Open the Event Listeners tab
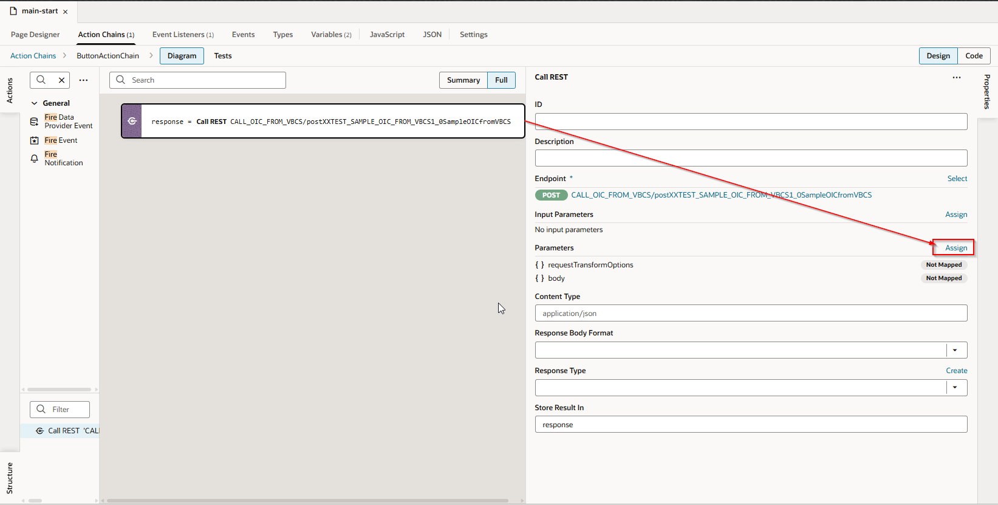 (x=182, y=35)
